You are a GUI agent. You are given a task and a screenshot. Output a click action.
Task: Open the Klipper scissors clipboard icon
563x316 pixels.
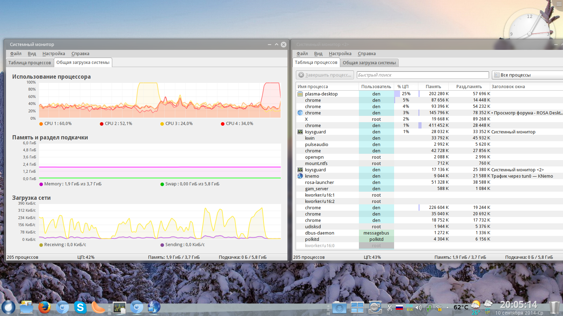point(390,308)
